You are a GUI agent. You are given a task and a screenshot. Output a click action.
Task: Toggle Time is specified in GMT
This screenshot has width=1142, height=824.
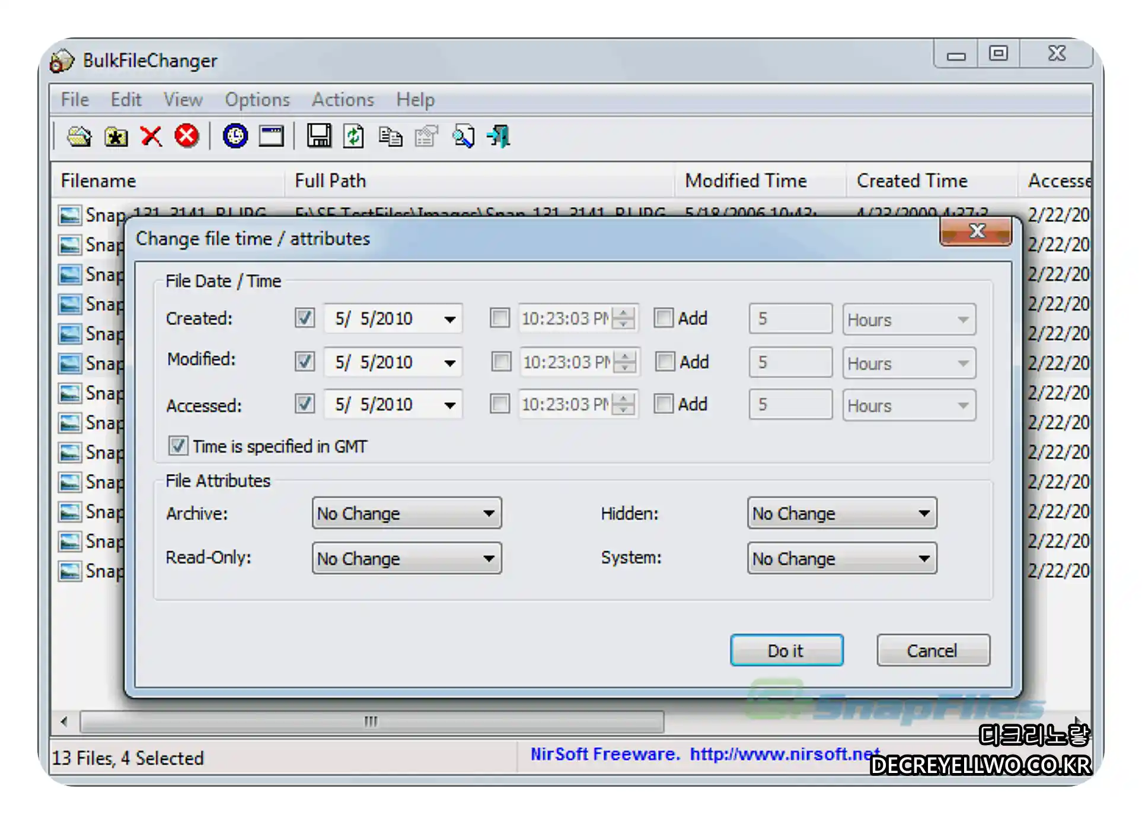[178, 446]
